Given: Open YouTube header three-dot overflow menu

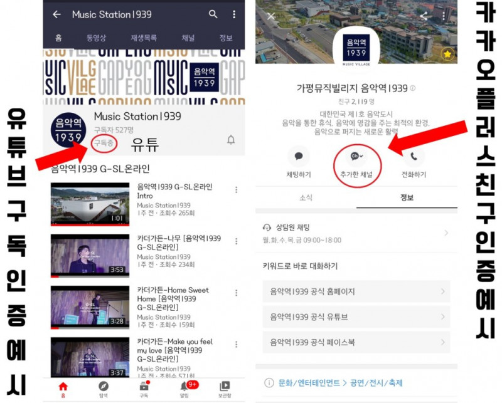Looking at the screenshot, I should (234, 14).
